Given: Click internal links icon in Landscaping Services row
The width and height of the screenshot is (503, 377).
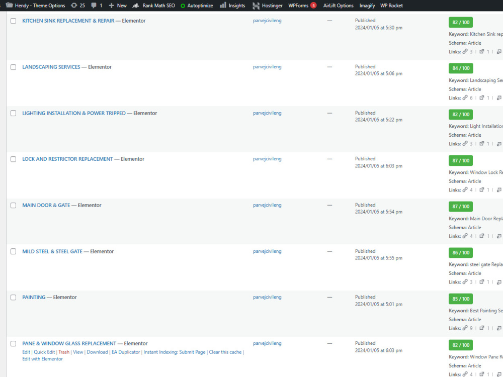Looking at the screenshot, I should pyautogui.click(x=465, y=98).
